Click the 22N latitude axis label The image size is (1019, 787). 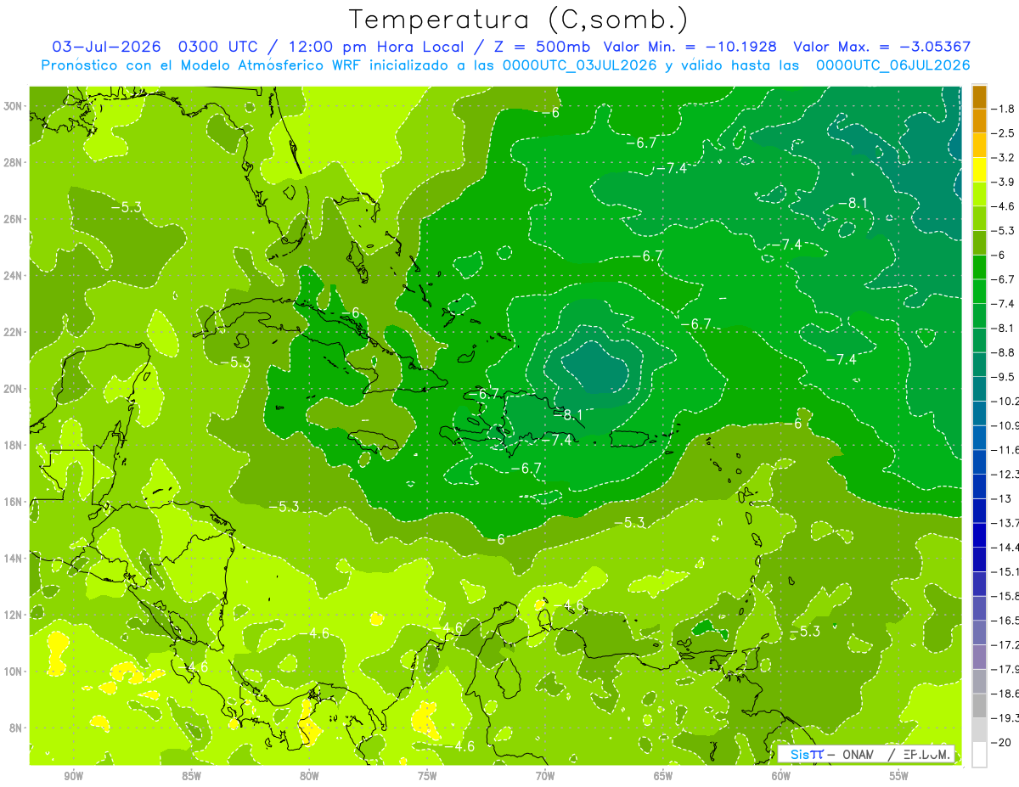point(14,332)
